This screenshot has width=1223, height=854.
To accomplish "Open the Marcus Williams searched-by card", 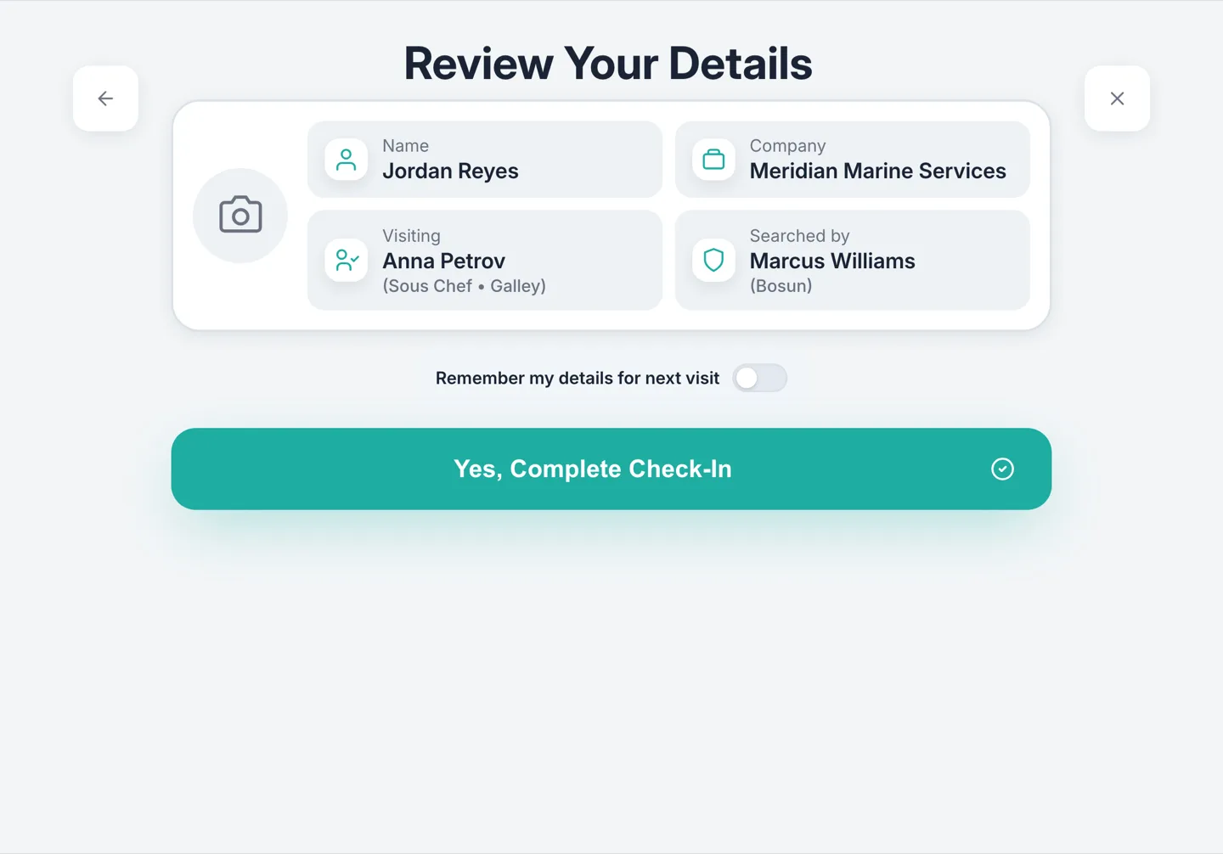I will click(852, 260).
